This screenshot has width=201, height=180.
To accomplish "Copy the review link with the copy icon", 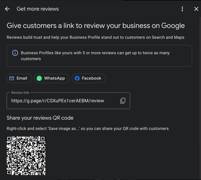I will [x=123, y=101].
